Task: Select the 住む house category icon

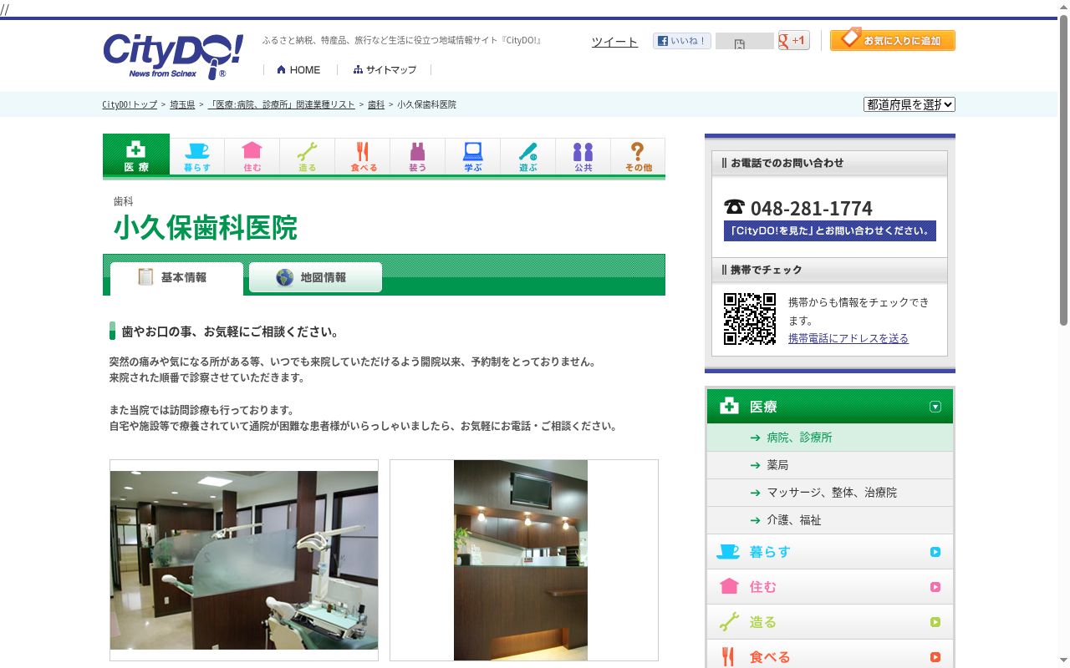Action: point(252,156)
